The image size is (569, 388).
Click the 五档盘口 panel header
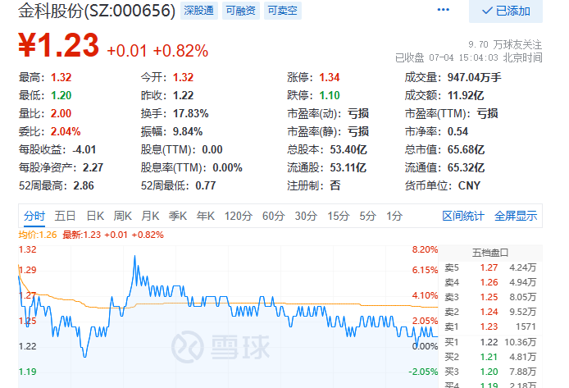pos(490,253)
